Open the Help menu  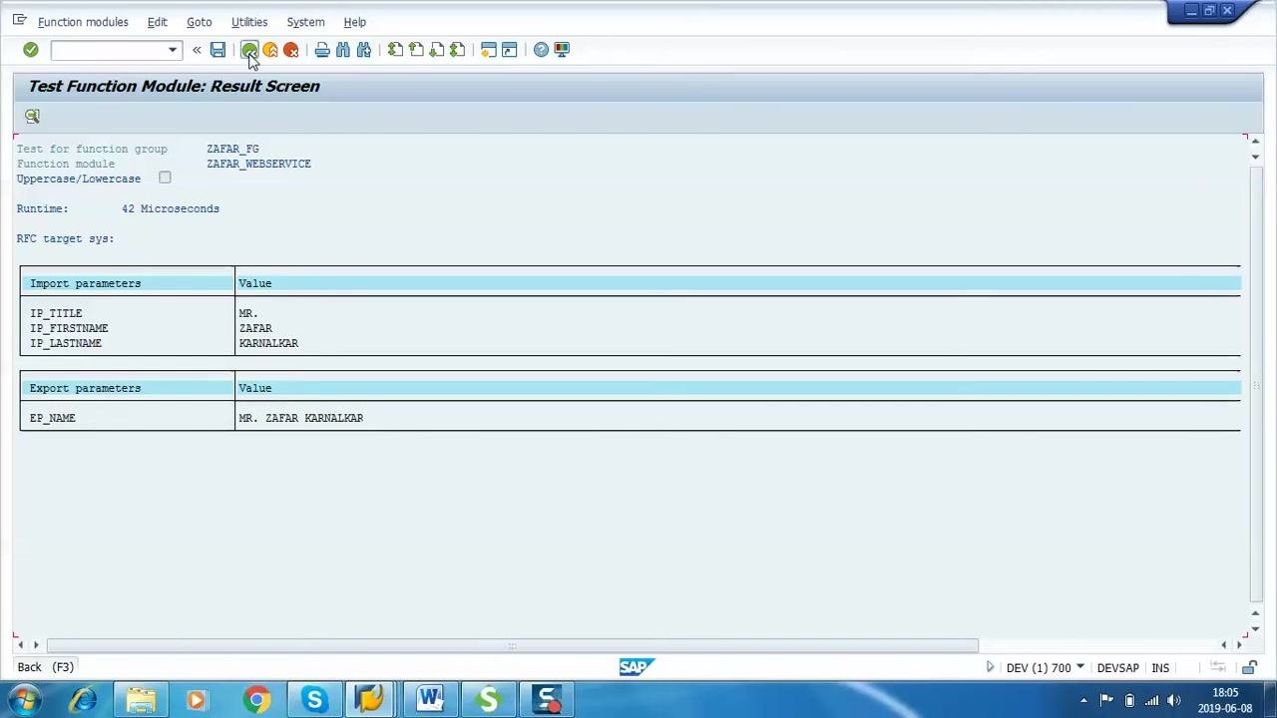[354, 22]
